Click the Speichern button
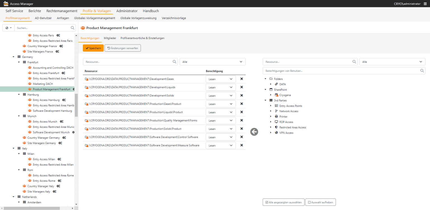430x210 pixels. (93, 48)
